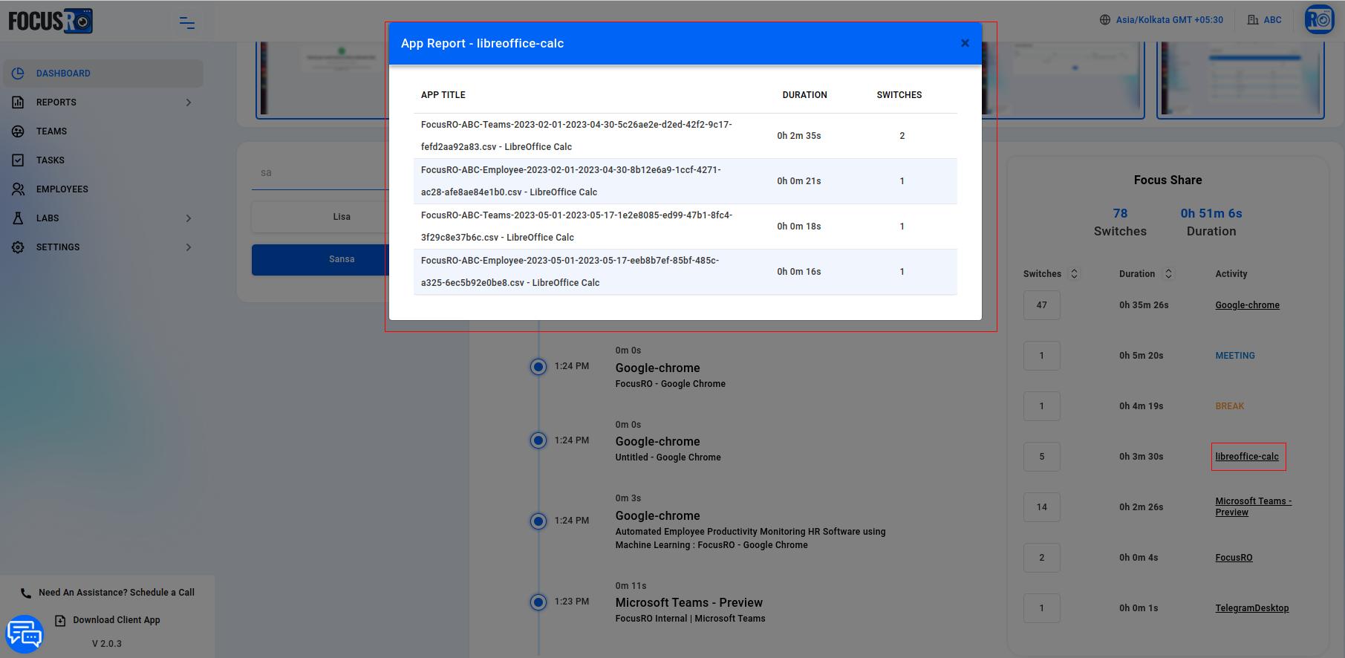Image resolution: width=1345 pixels, height=658 pixels.
Task: Click the switches box showing 47
Action: click(x=1041, y=305)
